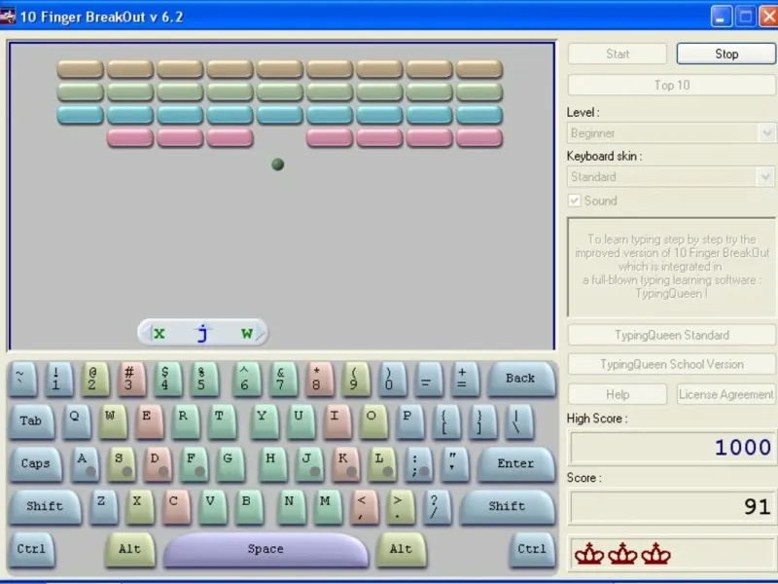Click the right Shift key

(507, 507)
